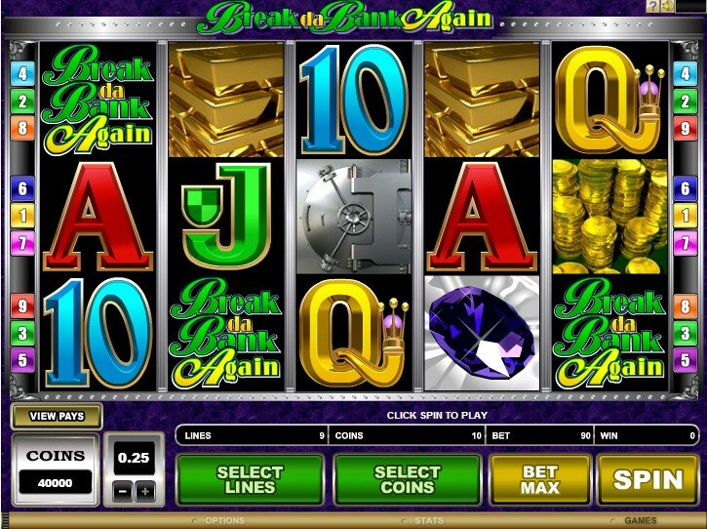Select left payline 6 blue marker

click(x=22, y=187)
